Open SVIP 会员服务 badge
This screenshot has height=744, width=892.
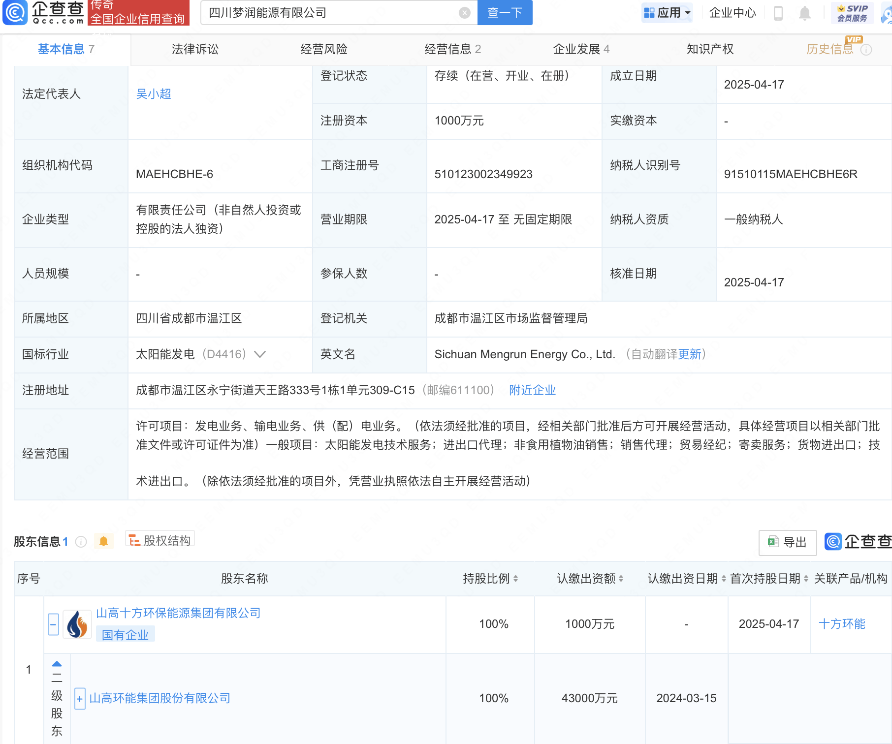click(852, 13)
